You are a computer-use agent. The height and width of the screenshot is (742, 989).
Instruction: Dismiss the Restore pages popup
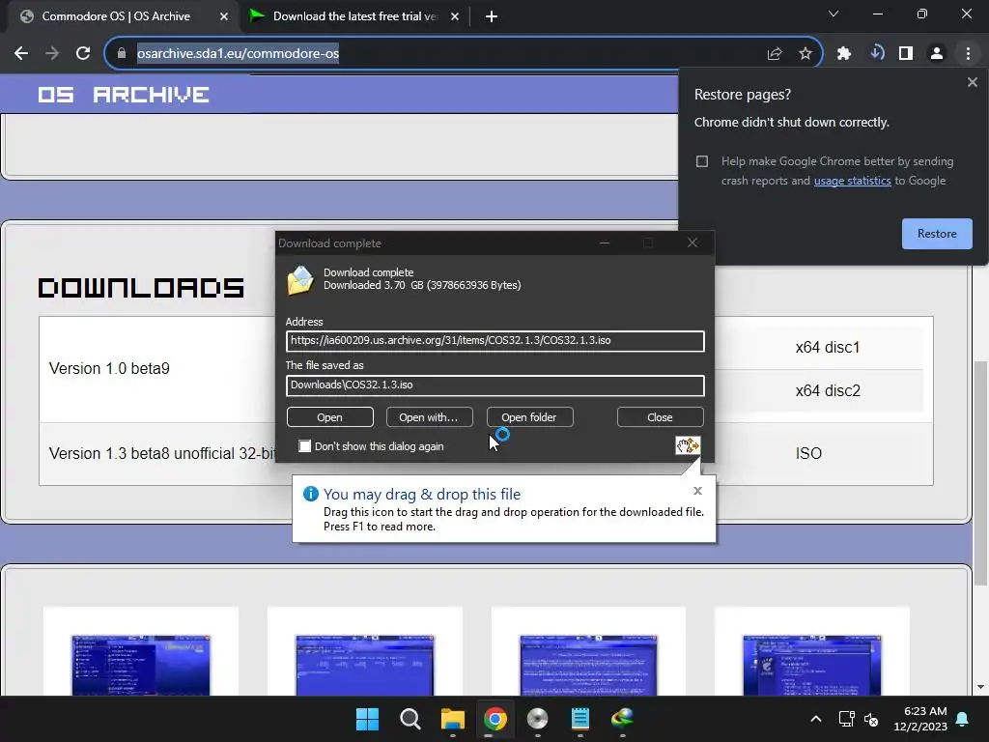pyautogui.click(x=972, y=82)
